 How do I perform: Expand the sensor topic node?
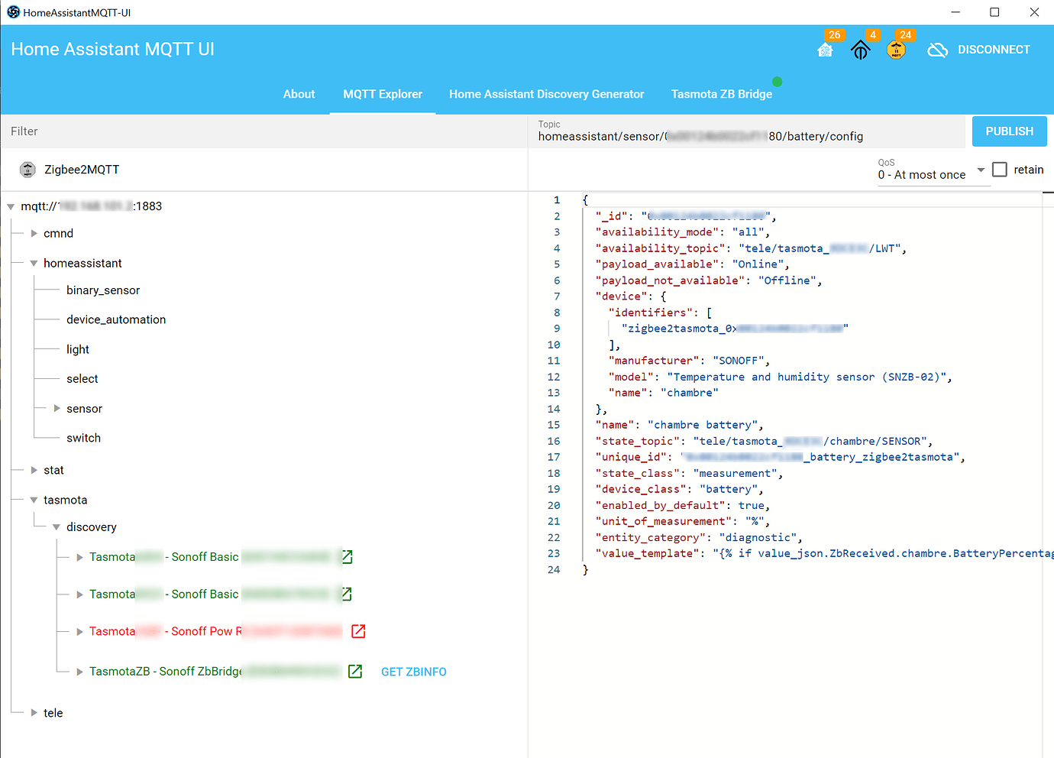(57, 408)
